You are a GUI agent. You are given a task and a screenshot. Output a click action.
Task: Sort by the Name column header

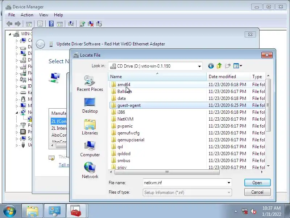click(157, 77)
